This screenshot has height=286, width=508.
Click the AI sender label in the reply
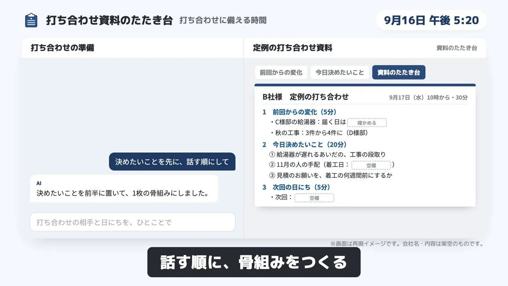(x=39, y=184)
